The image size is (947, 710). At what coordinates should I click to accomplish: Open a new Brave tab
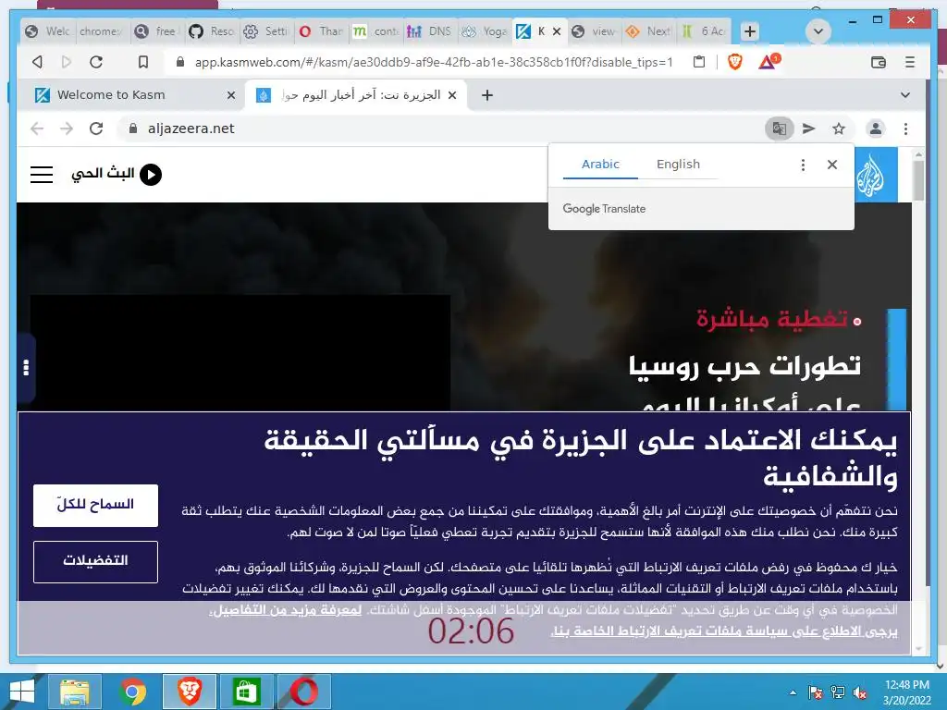tap(749, 31)
